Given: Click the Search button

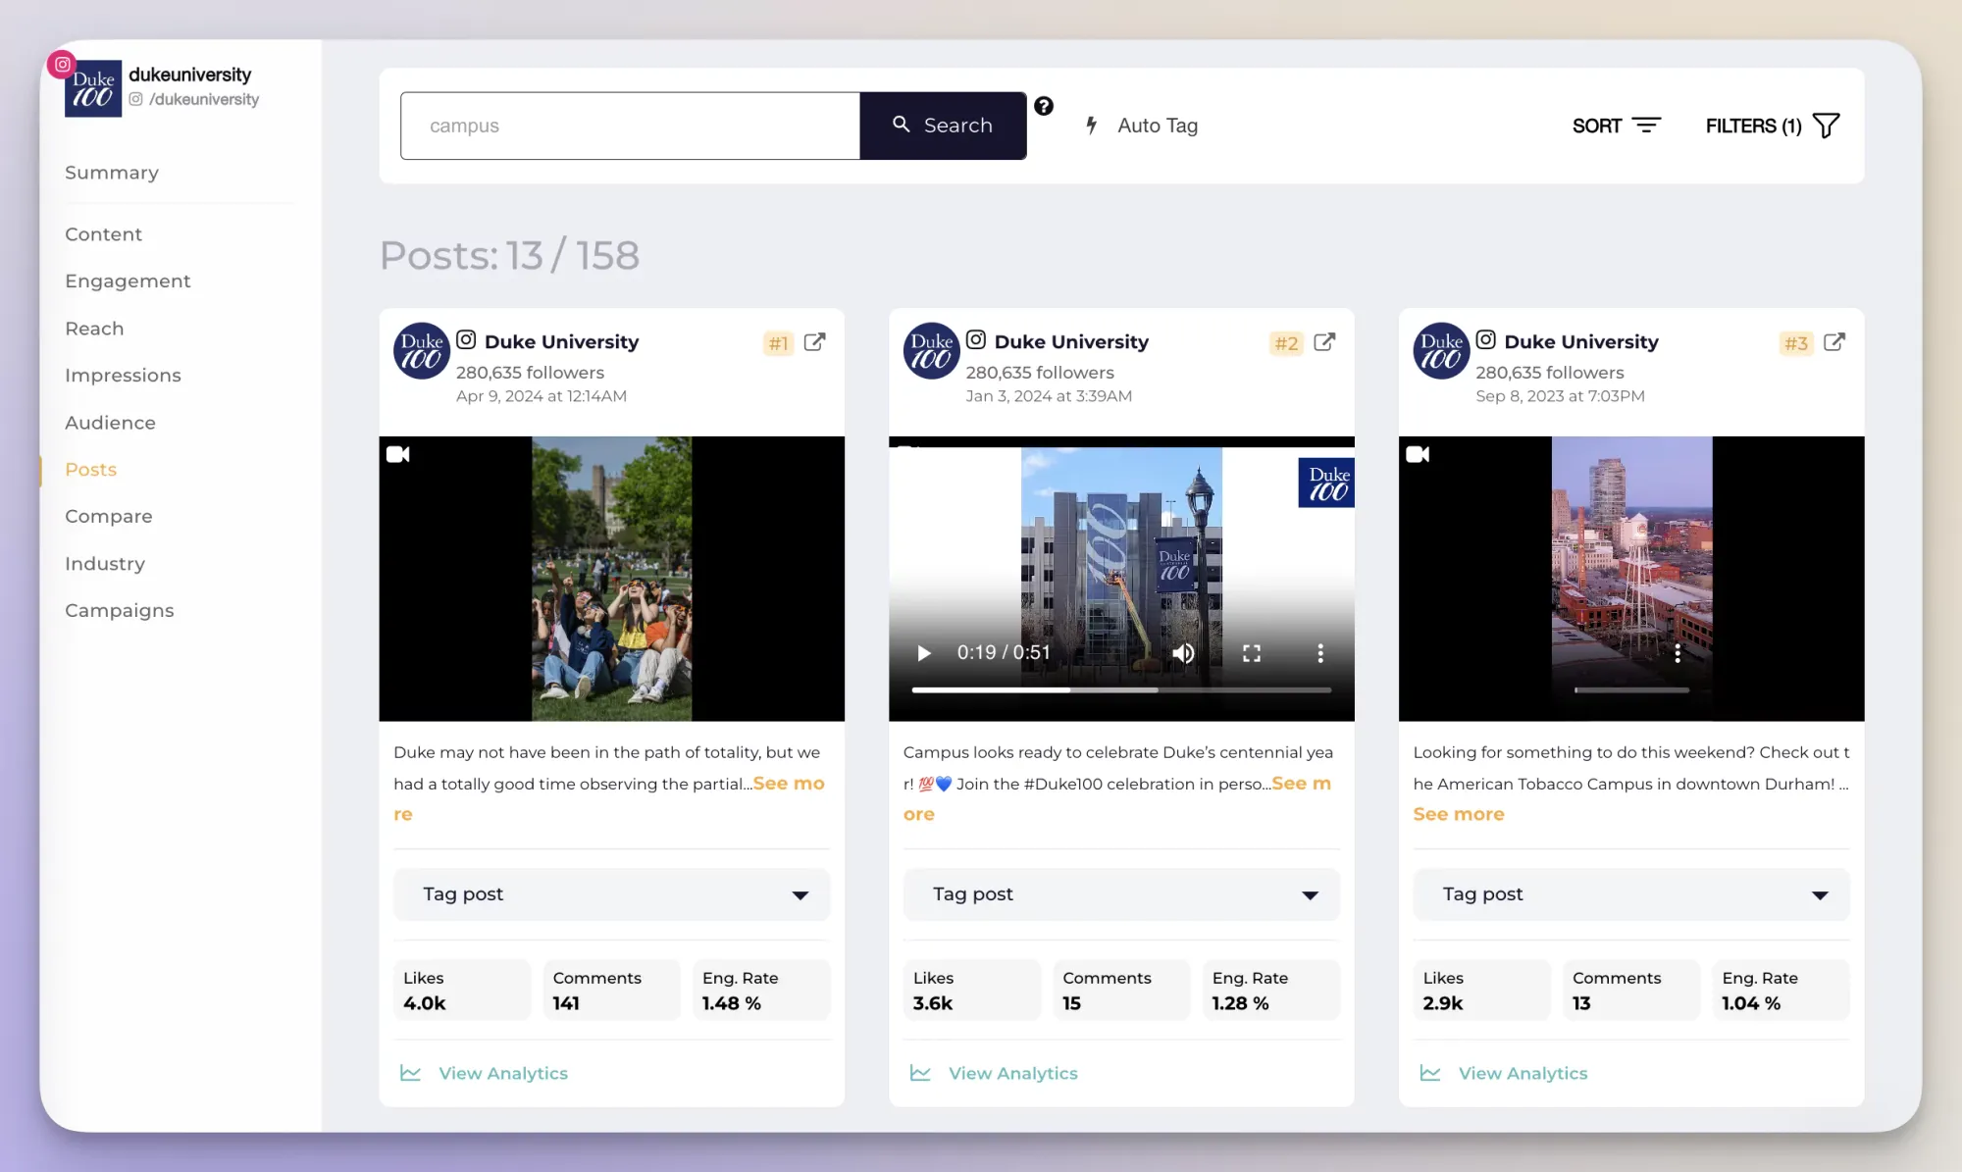Looking at the screenshot, I should click(x=944, y=125).
